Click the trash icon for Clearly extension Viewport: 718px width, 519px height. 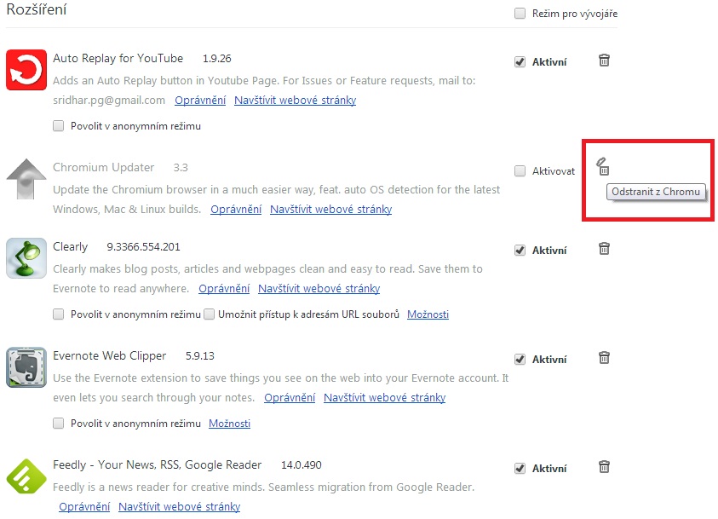tap(604, 249)
